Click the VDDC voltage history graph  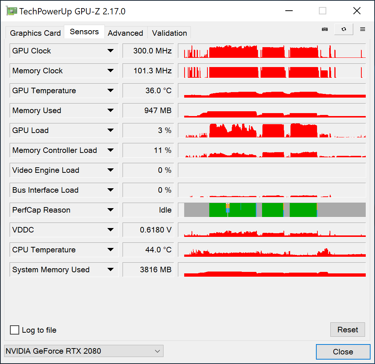(x=272, y=230)
